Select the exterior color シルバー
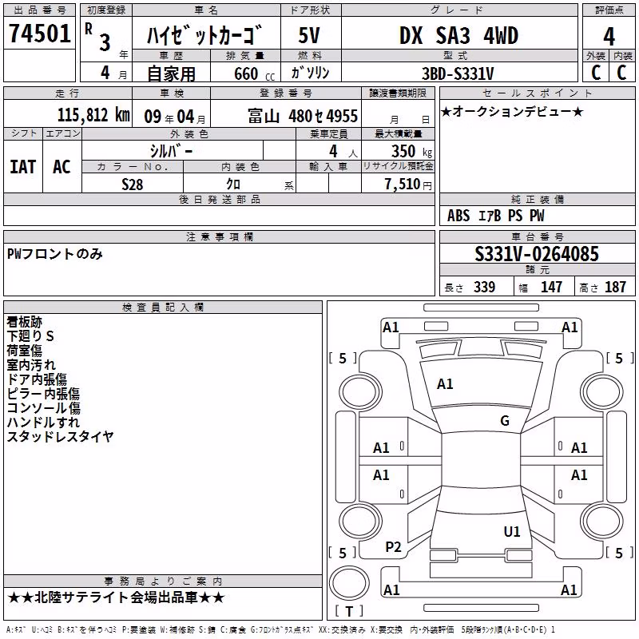Image resolution: width=639 pixels, height=639 pixels. 171,151
